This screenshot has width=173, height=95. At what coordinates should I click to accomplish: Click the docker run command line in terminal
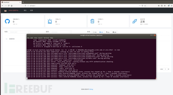[x=73, y=50]
